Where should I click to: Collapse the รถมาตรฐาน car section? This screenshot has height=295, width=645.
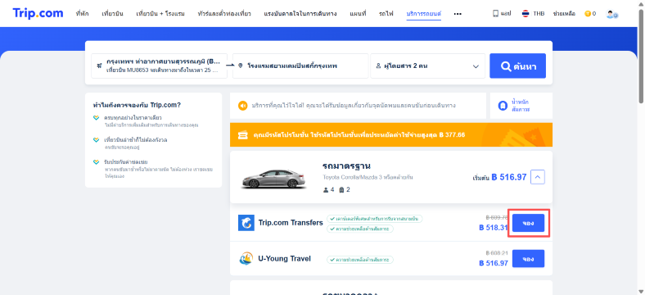click(x=538, y=177)
